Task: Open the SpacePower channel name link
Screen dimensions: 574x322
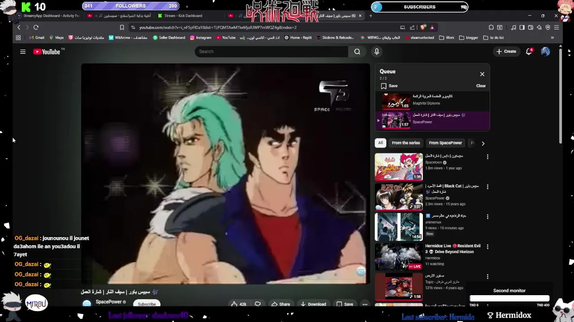Action: 109,302
